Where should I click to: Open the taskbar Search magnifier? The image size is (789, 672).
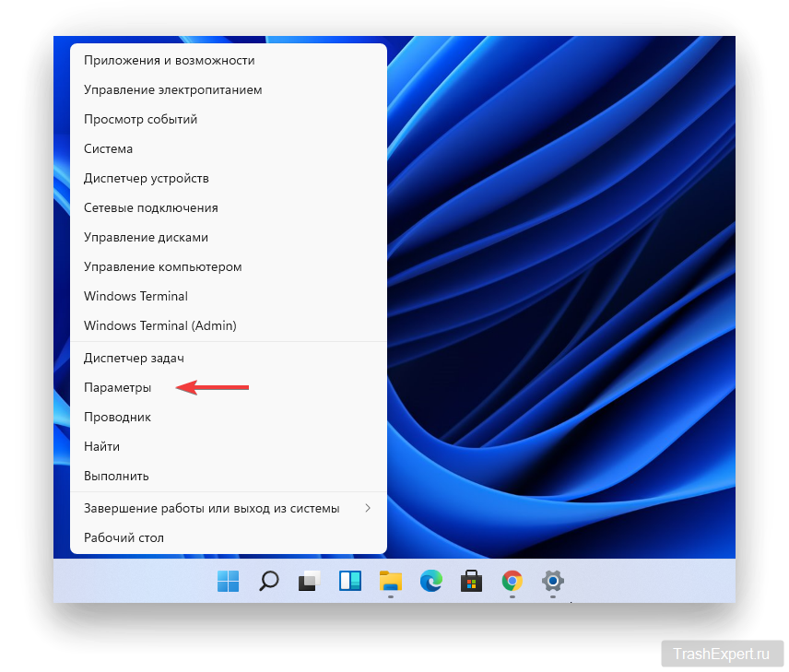coord(269,581)
